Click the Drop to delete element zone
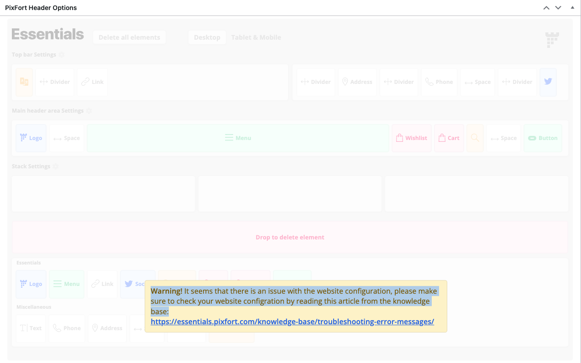 (290, 237)
